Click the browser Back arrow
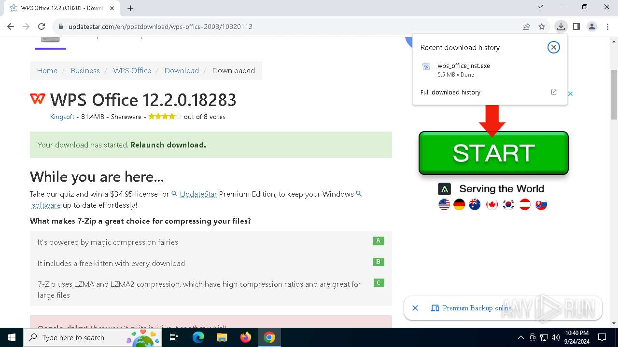Screen dimensions: 618x347 click(x=11, y=27)
